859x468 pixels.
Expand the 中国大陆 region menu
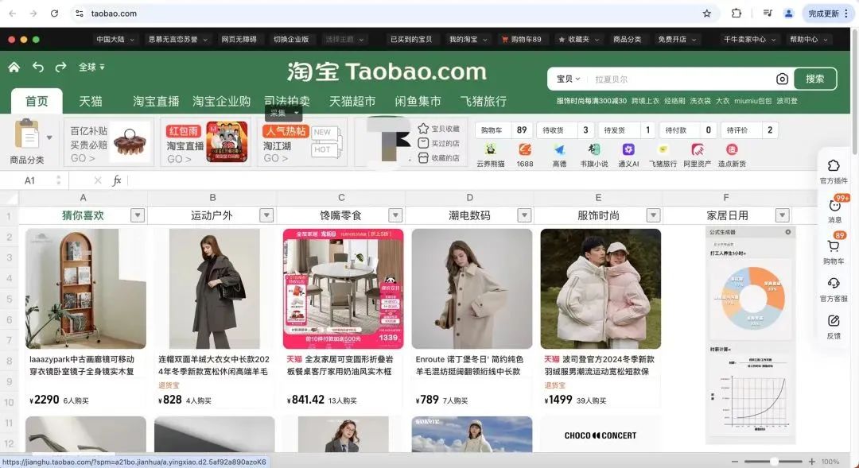coord(115,40)
